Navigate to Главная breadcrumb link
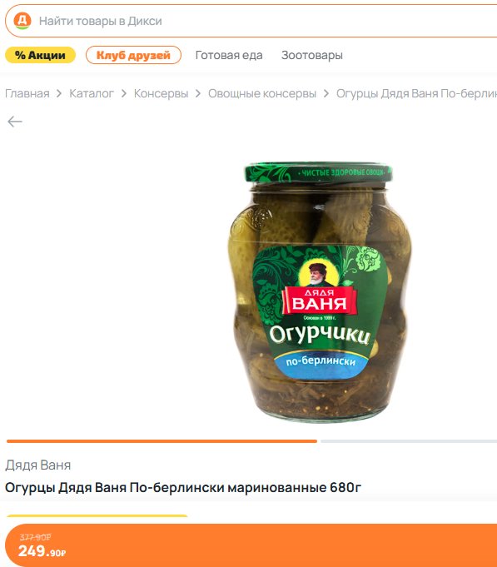Screen dimensions: 497x567 27,93
